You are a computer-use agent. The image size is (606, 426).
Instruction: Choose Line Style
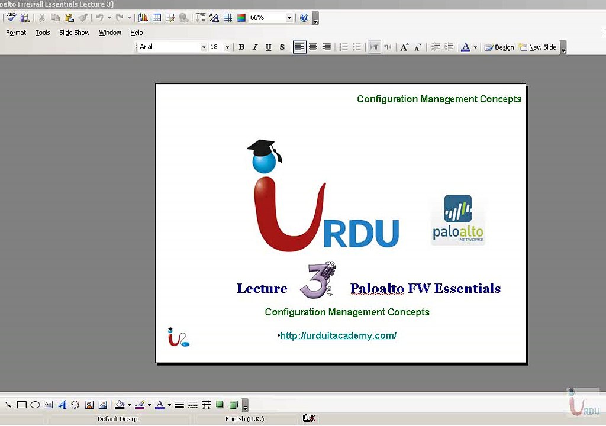click(179, 405)
